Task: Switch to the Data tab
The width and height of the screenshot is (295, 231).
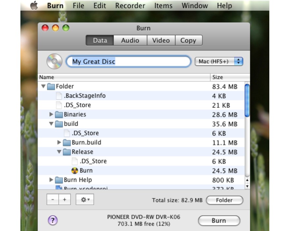Action: [100, 40]
